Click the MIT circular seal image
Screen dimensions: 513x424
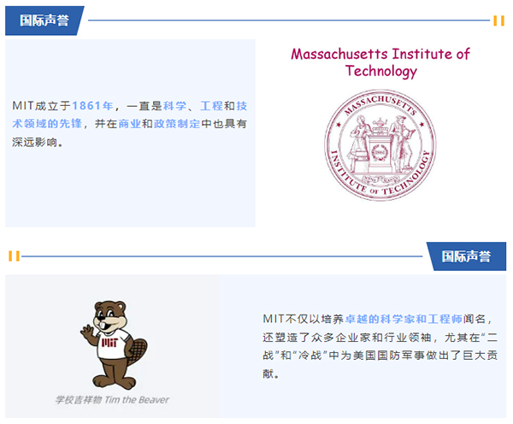380,144
